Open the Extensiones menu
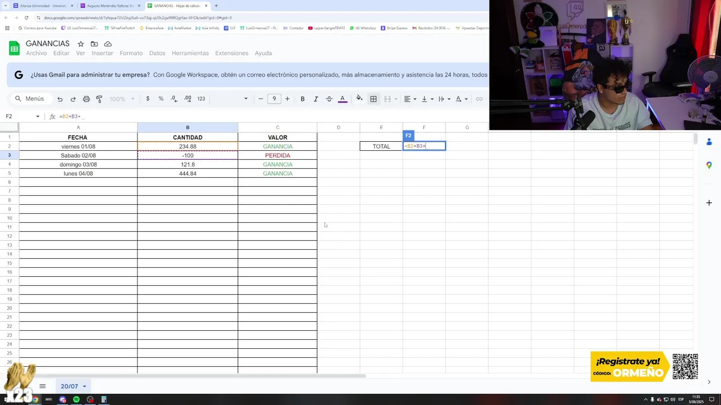 coord(232,53)
